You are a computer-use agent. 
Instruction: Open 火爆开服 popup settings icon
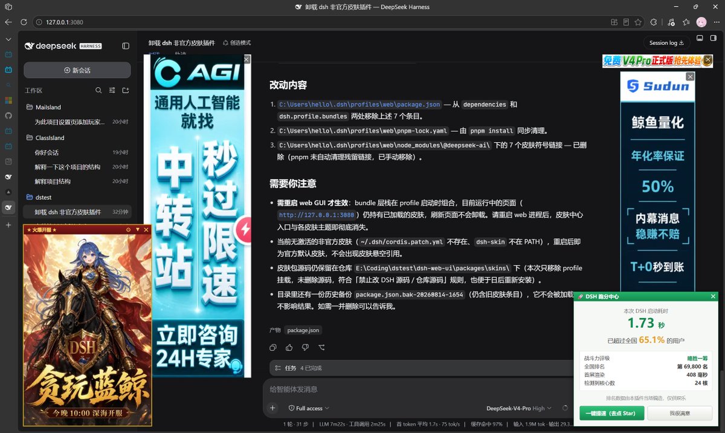[128, 230]
